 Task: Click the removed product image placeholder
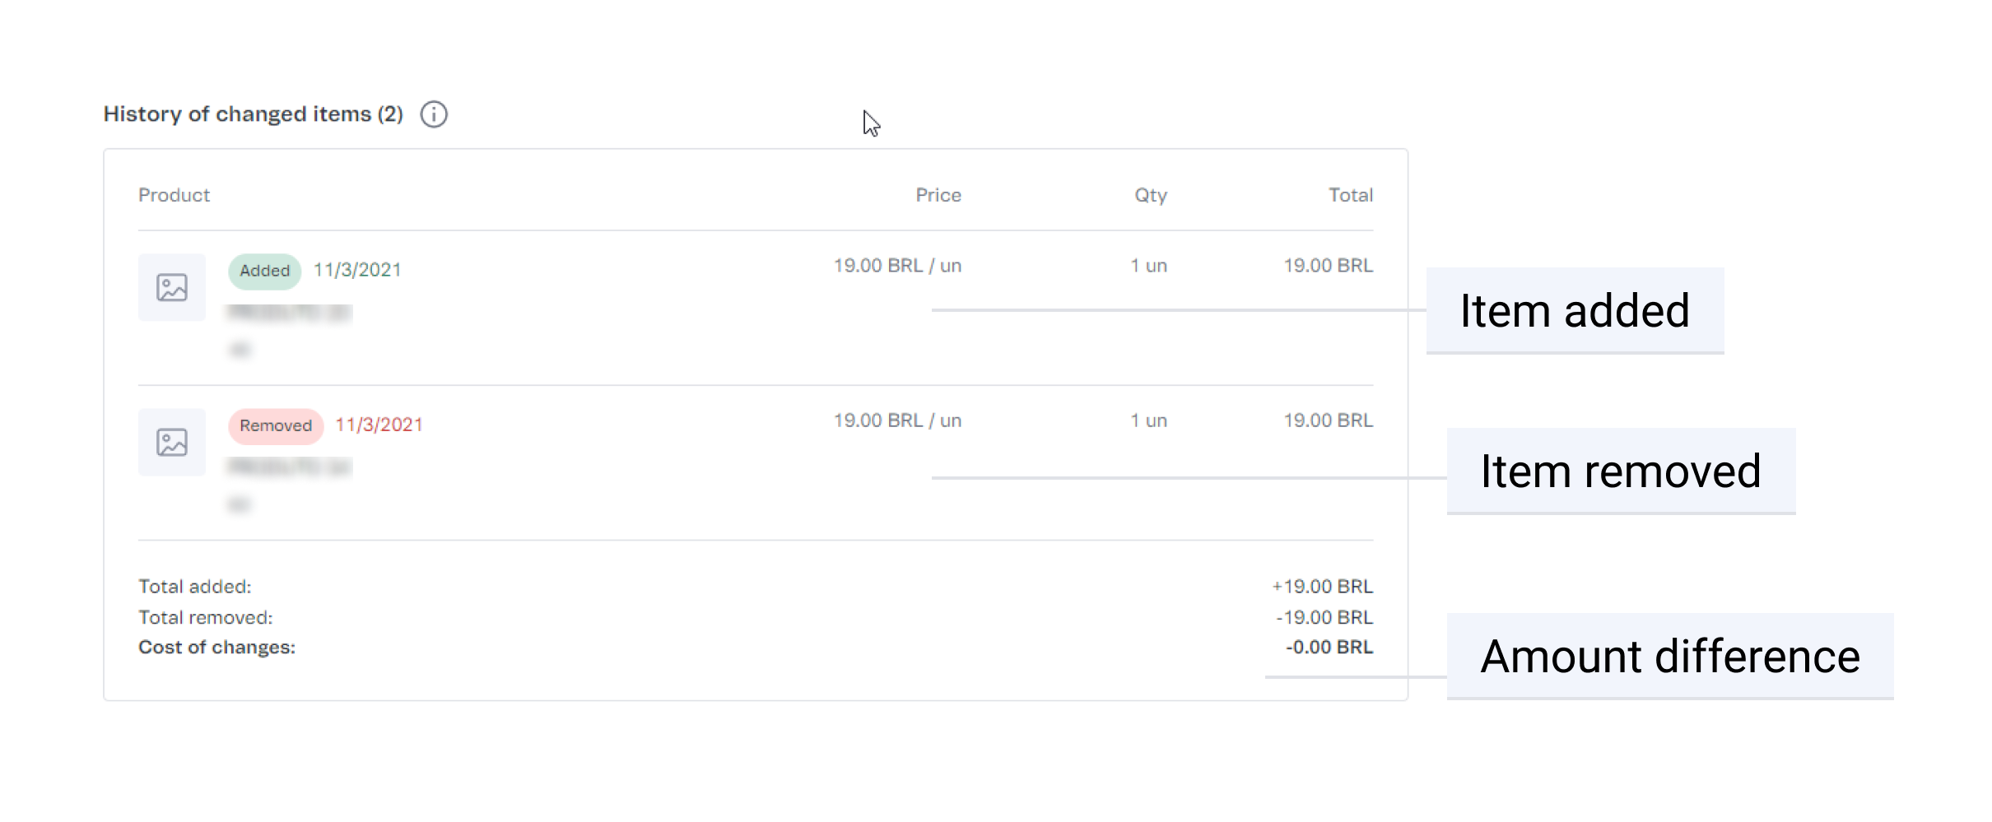(172, 442)
